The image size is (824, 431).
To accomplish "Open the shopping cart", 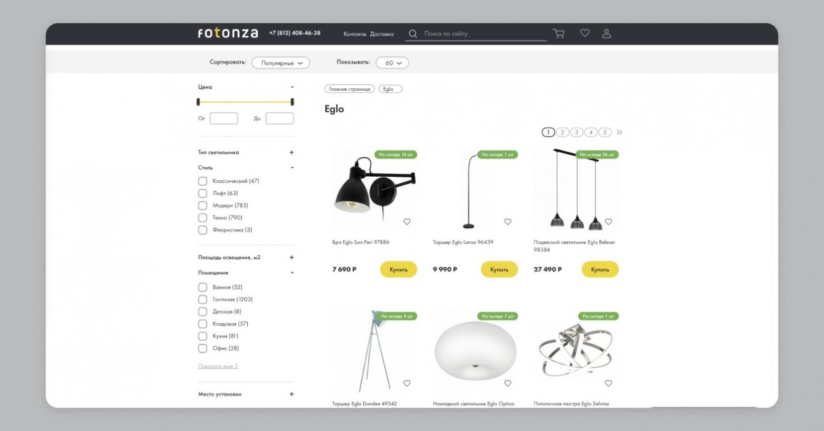I will pos(558,33).
